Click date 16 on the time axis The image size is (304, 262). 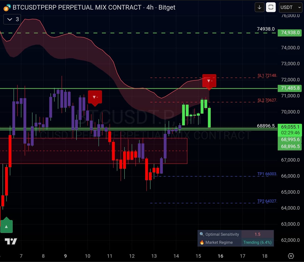tap(220, 256)
